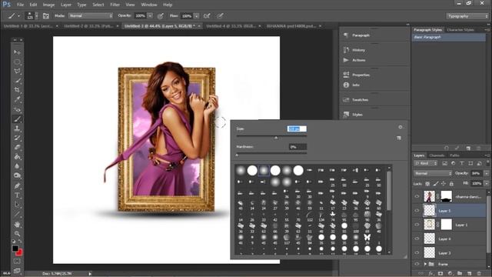The image size is (492, 277).
Task: Open layer blend mode Normal dropdown
Action: tap(433, 173)
